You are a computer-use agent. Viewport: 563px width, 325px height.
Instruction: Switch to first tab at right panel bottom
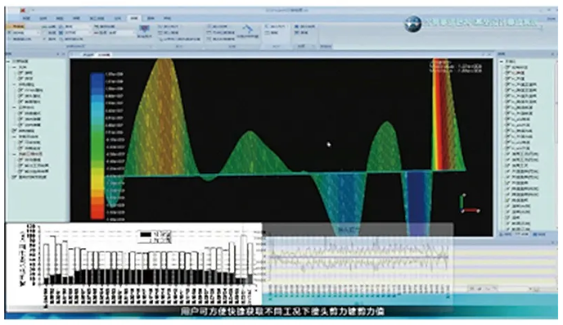pyautogui.click(x=507, y=234)
